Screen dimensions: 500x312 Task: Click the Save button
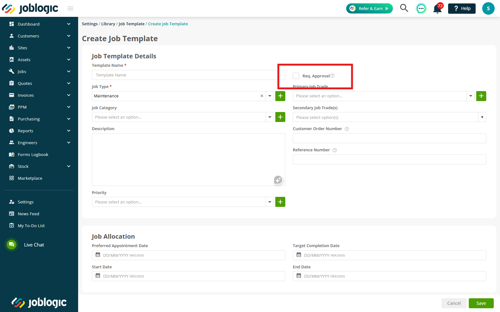coord(481,303)
